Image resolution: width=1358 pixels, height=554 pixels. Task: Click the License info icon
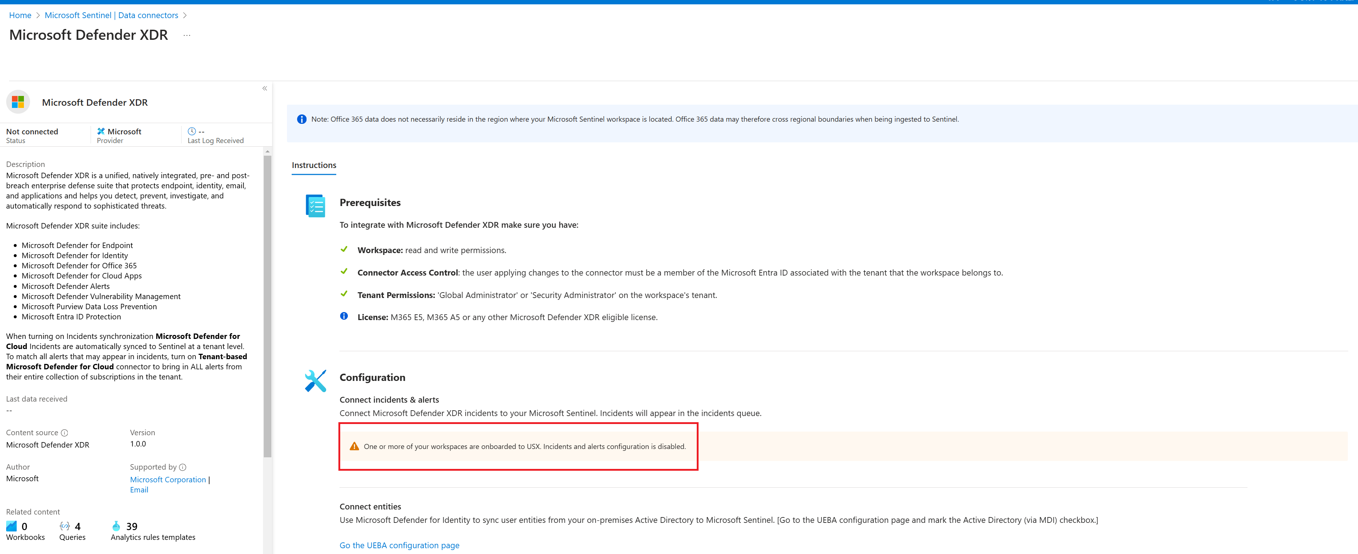[x=344, y=316]
